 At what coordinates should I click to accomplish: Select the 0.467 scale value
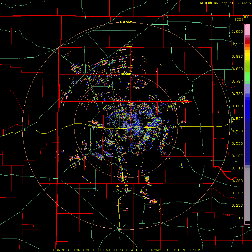(237, 156)
